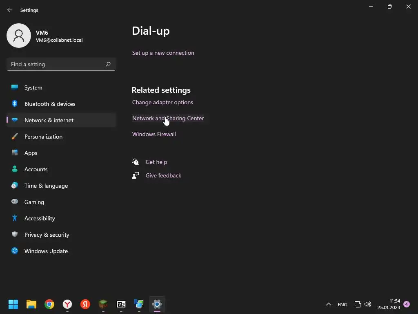The width and height of the screenshot is (418, 314).
Task: Open the notification badge showing 4
Action: coord(407,304)
